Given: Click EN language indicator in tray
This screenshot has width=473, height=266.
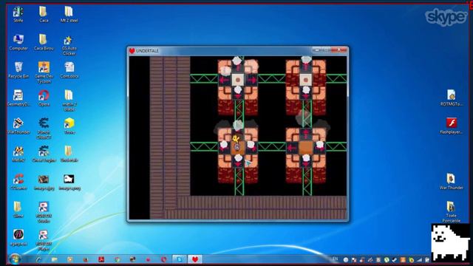Looking at the screenshot, I should 335,259.
